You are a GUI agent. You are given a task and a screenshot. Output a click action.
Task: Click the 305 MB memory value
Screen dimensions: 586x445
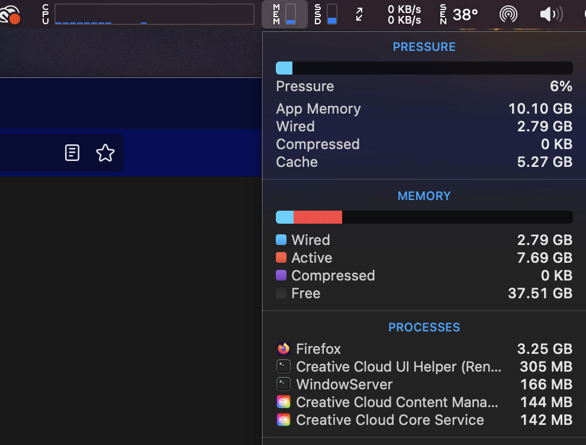(546, 367)
